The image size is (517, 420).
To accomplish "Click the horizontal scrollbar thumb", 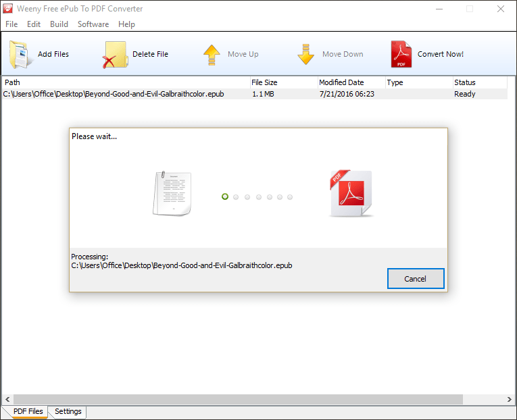I will coord(238,399).
